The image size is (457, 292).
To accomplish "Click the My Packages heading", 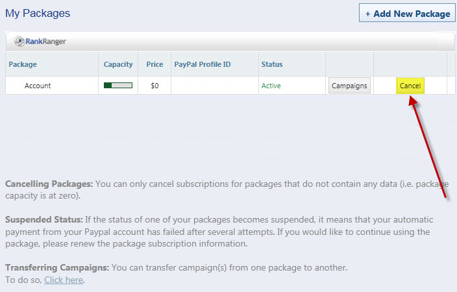I will click(38, 13).
